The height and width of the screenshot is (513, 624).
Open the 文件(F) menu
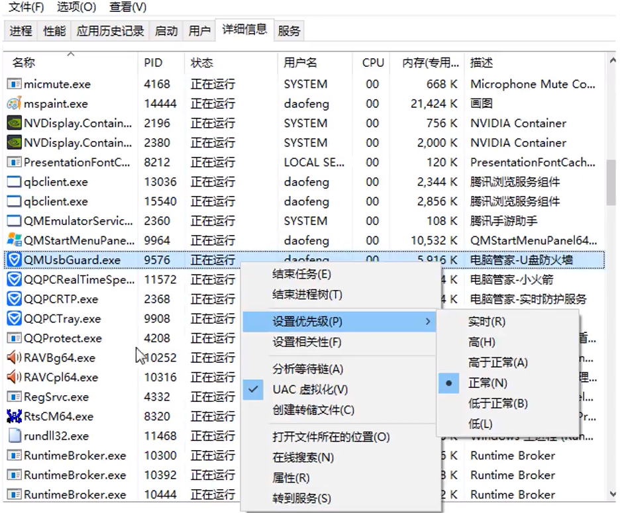26,7
